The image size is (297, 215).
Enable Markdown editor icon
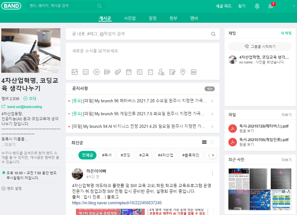[x=194, y=72]
